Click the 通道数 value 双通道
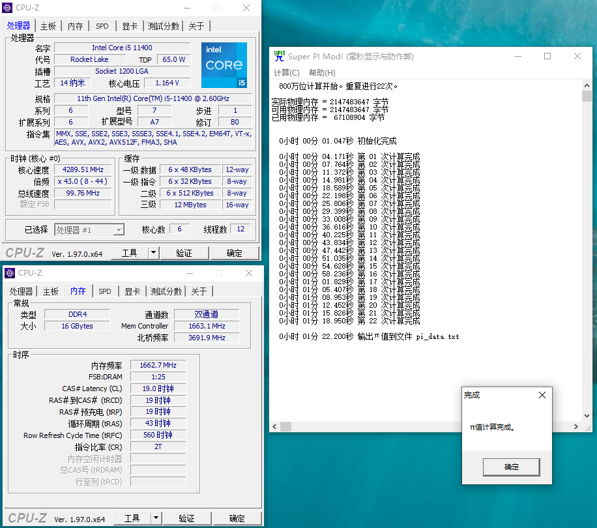 pyautogui.click(x=207, y=314)
